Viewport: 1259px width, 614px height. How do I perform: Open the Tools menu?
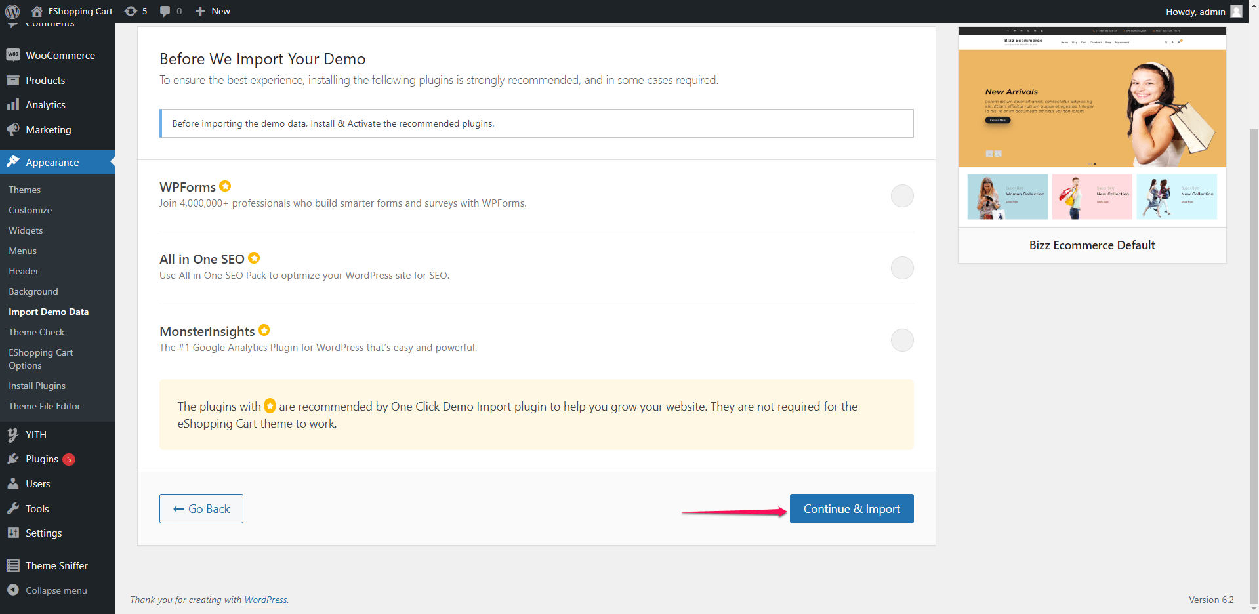tap(58, 509)
